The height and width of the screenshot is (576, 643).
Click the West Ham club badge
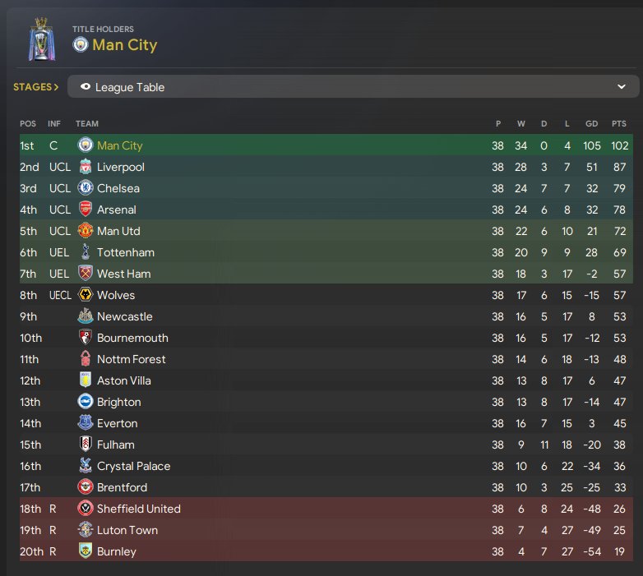(x=86, y=274)
